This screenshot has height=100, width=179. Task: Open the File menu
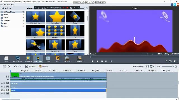[1, 5]
